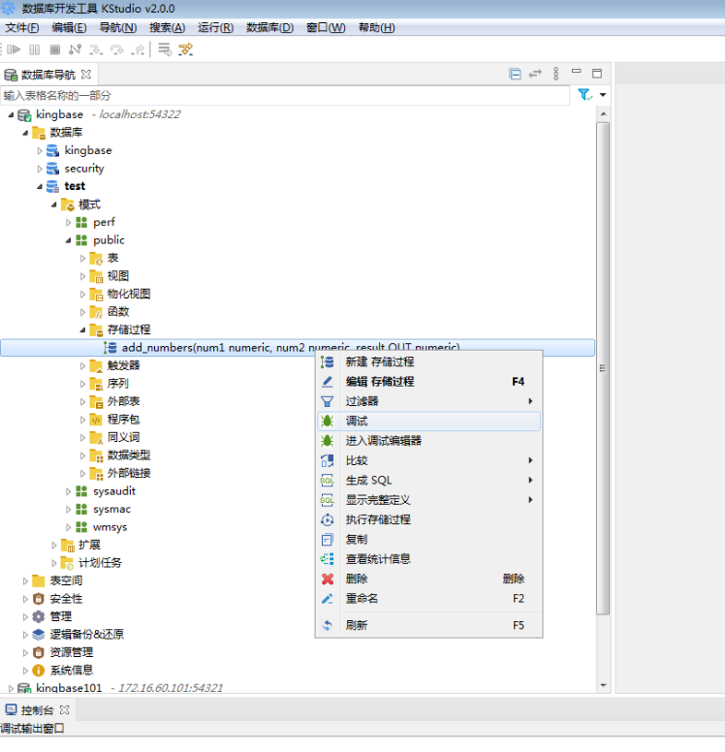Expand the security database node

(40, 169)
